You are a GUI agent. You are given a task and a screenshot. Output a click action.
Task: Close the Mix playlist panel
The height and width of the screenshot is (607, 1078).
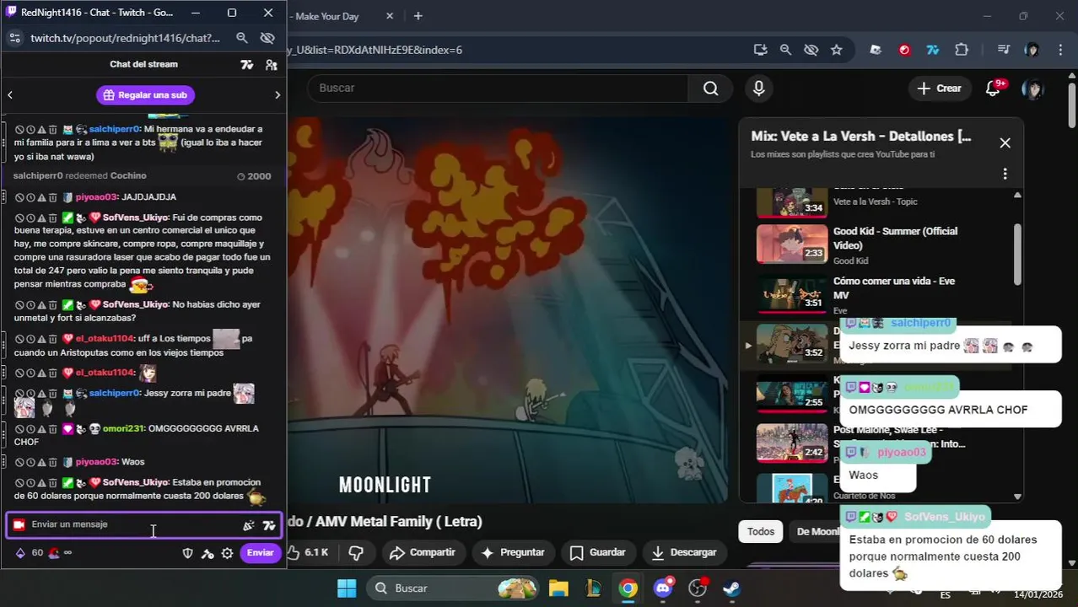pos(1005,143)
